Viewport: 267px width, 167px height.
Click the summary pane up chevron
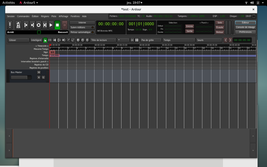pyautogui.click(x=253, y=136)
